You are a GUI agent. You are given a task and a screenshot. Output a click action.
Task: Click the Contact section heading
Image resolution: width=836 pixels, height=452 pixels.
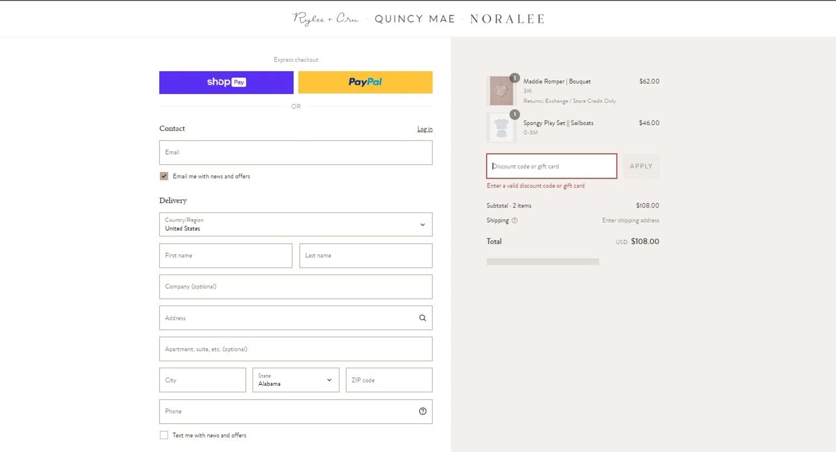pos(172,129)
